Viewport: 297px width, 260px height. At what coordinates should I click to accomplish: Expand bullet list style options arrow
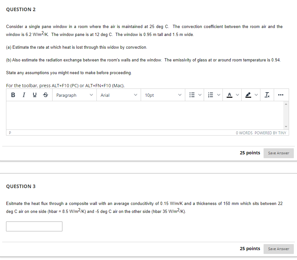point(200,95)
